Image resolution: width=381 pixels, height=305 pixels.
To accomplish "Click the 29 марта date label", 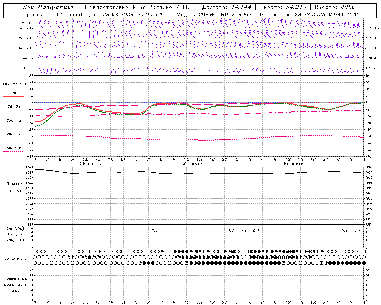I will 192,164.
